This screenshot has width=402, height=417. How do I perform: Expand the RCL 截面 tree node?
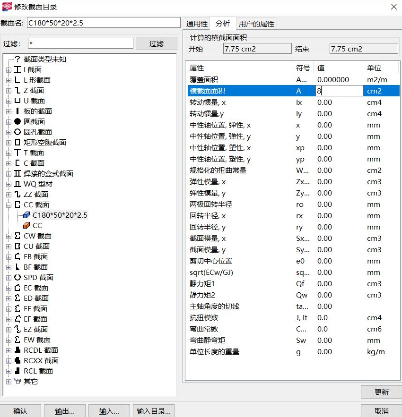click(9, 371)
